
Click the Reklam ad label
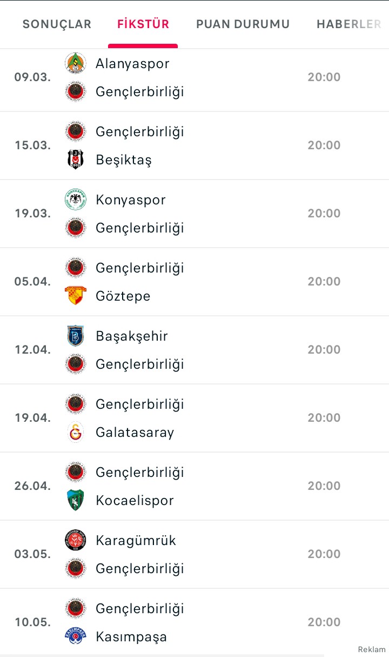372,649
